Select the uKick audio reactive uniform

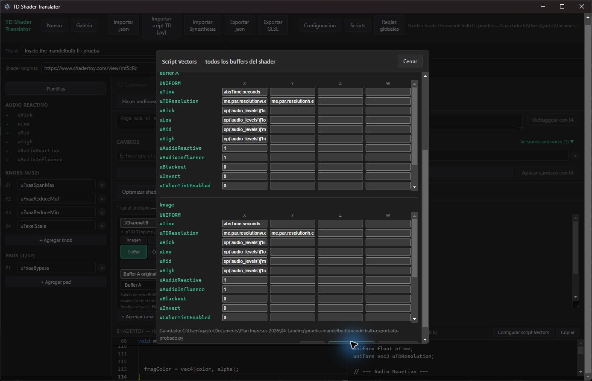pos(25,115)
